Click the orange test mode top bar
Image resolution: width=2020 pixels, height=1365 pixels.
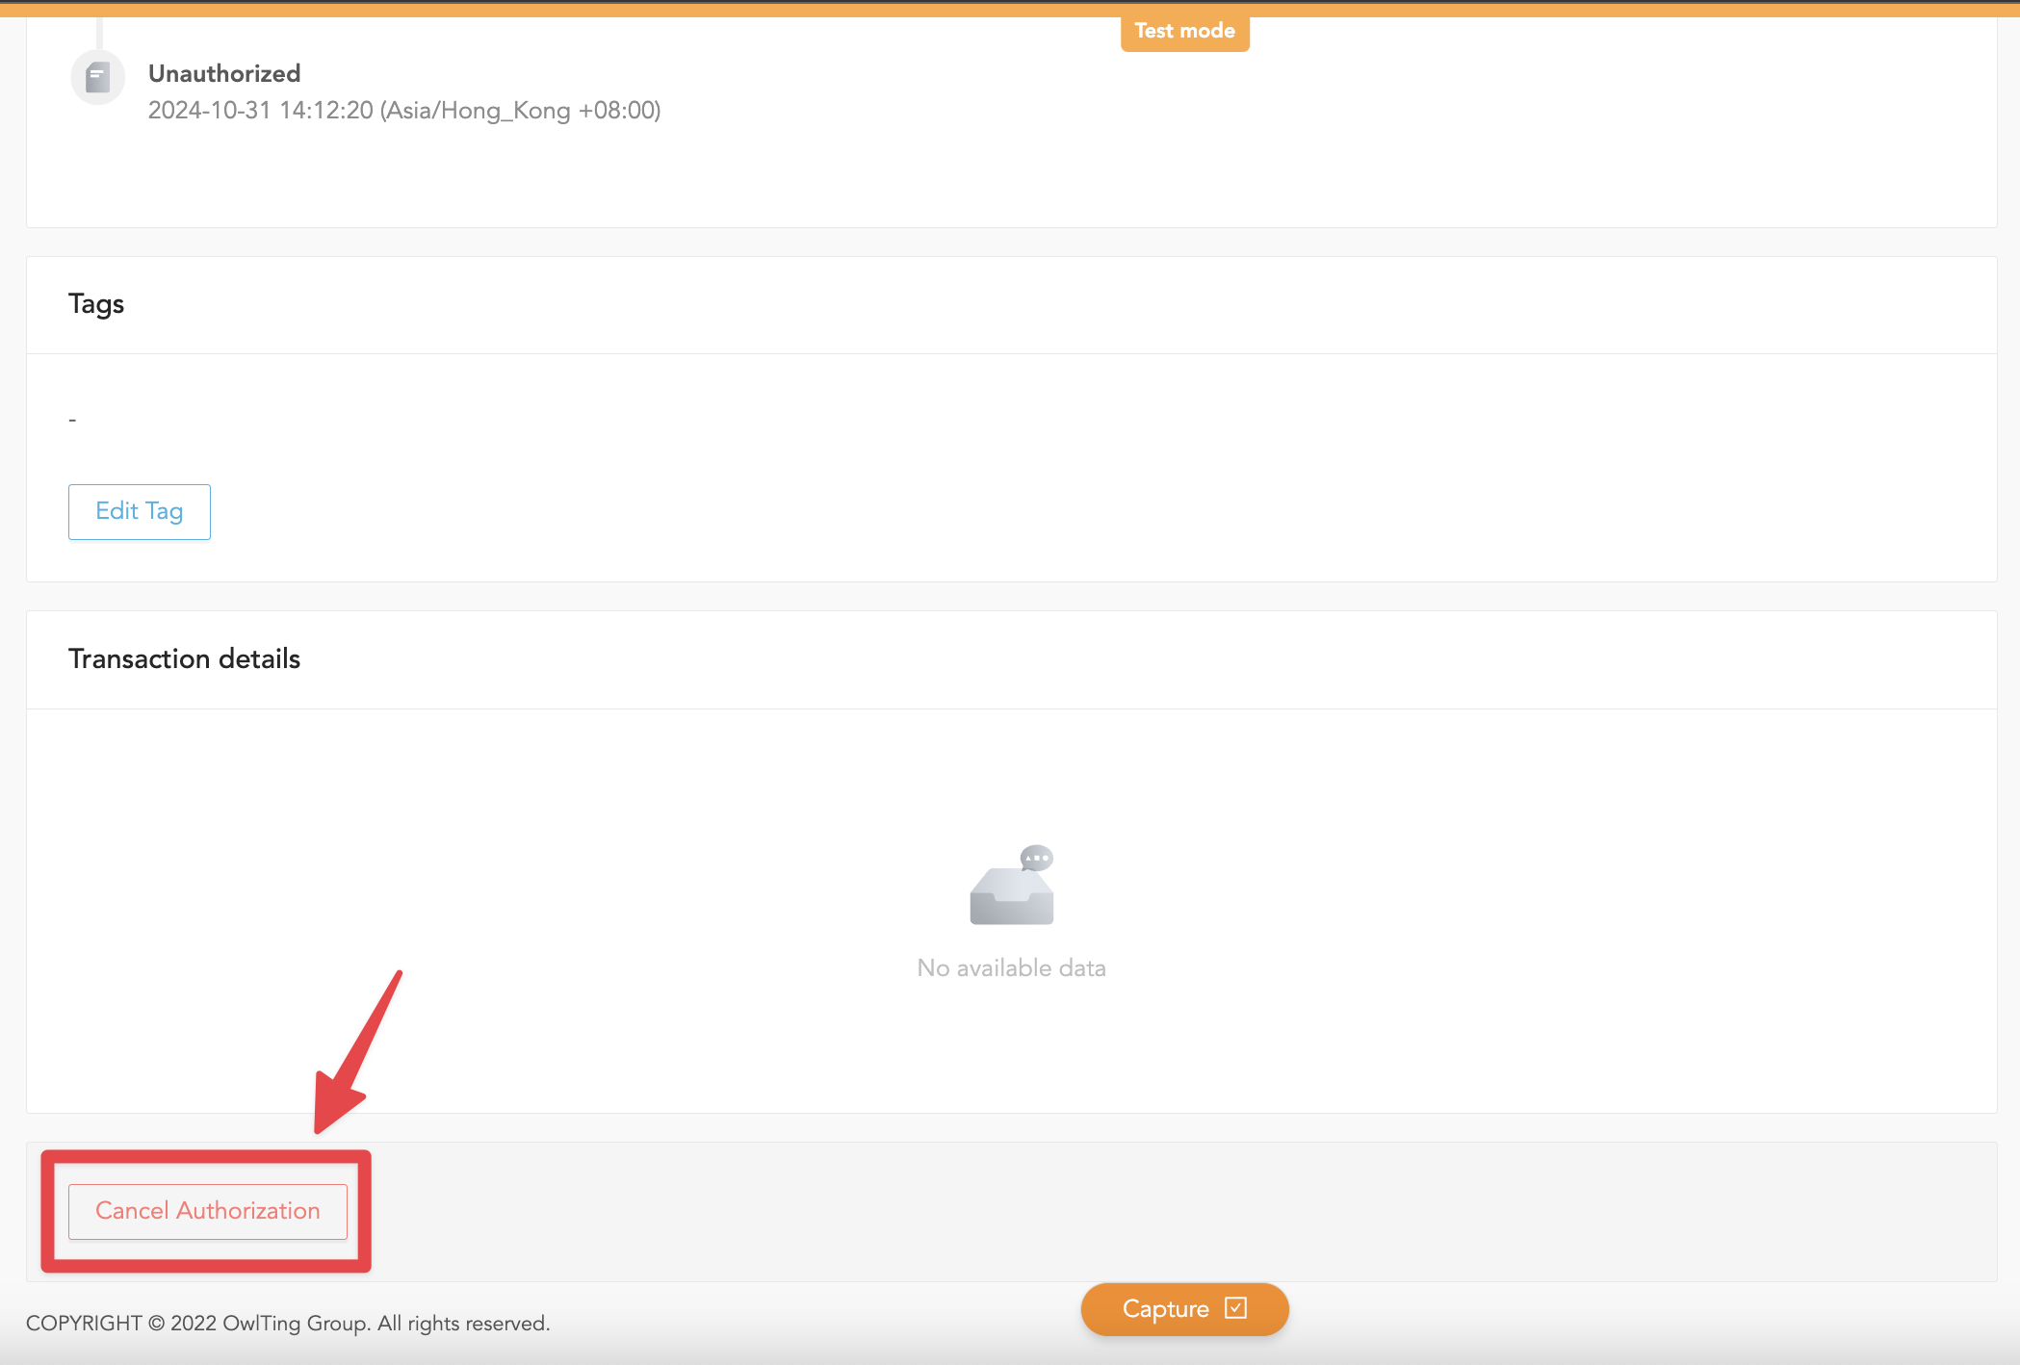point(578,9)
